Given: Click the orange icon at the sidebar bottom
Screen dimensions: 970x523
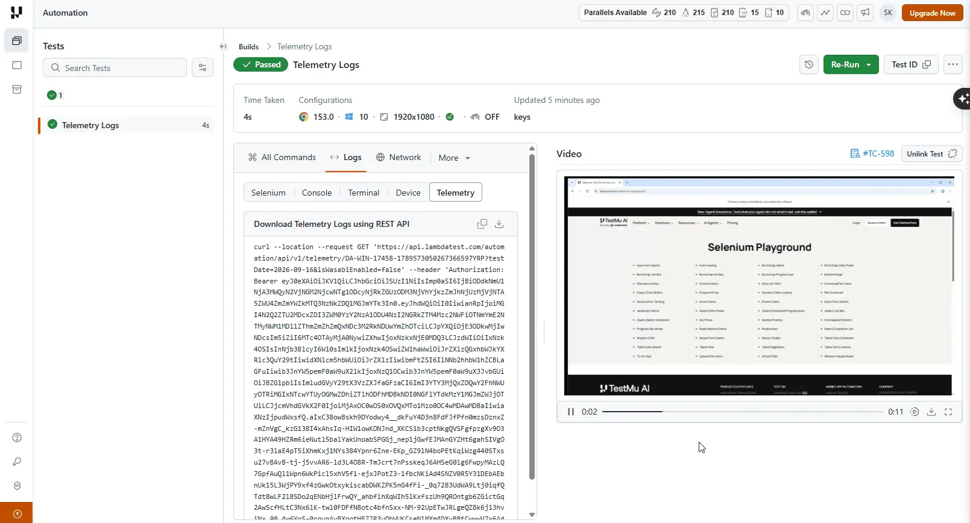Looking at the screenshot, I should coord(16,513).
